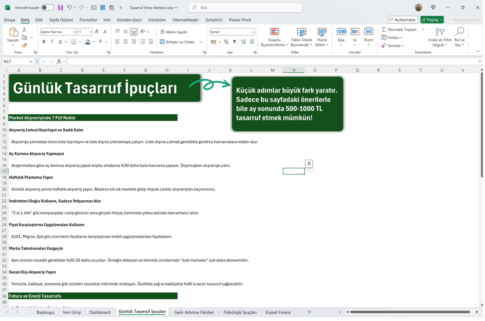
Task: Click the decrease indent icon
Action: click(x=143, y=42)
